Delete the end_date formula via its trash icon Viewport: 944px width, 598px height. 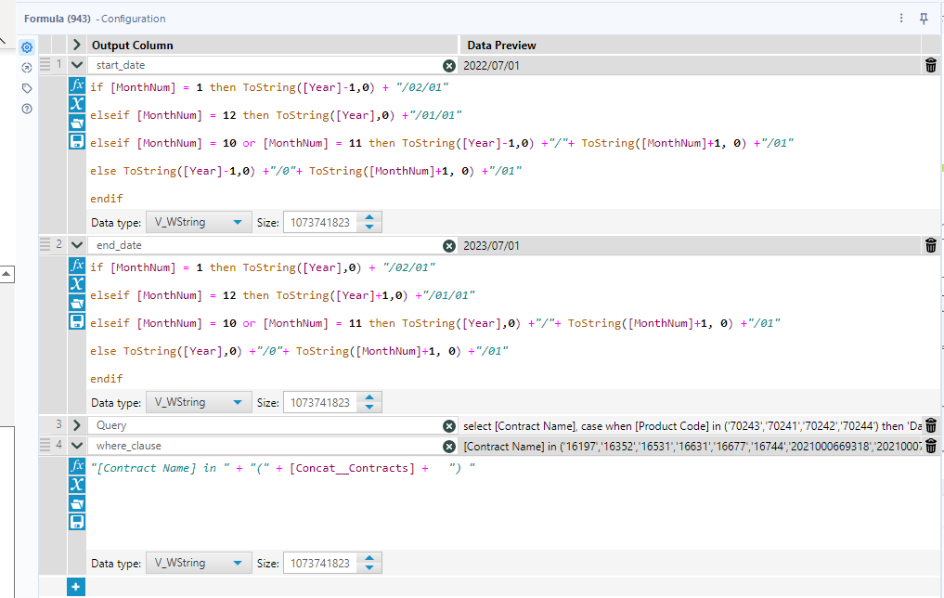click(931, 245)
